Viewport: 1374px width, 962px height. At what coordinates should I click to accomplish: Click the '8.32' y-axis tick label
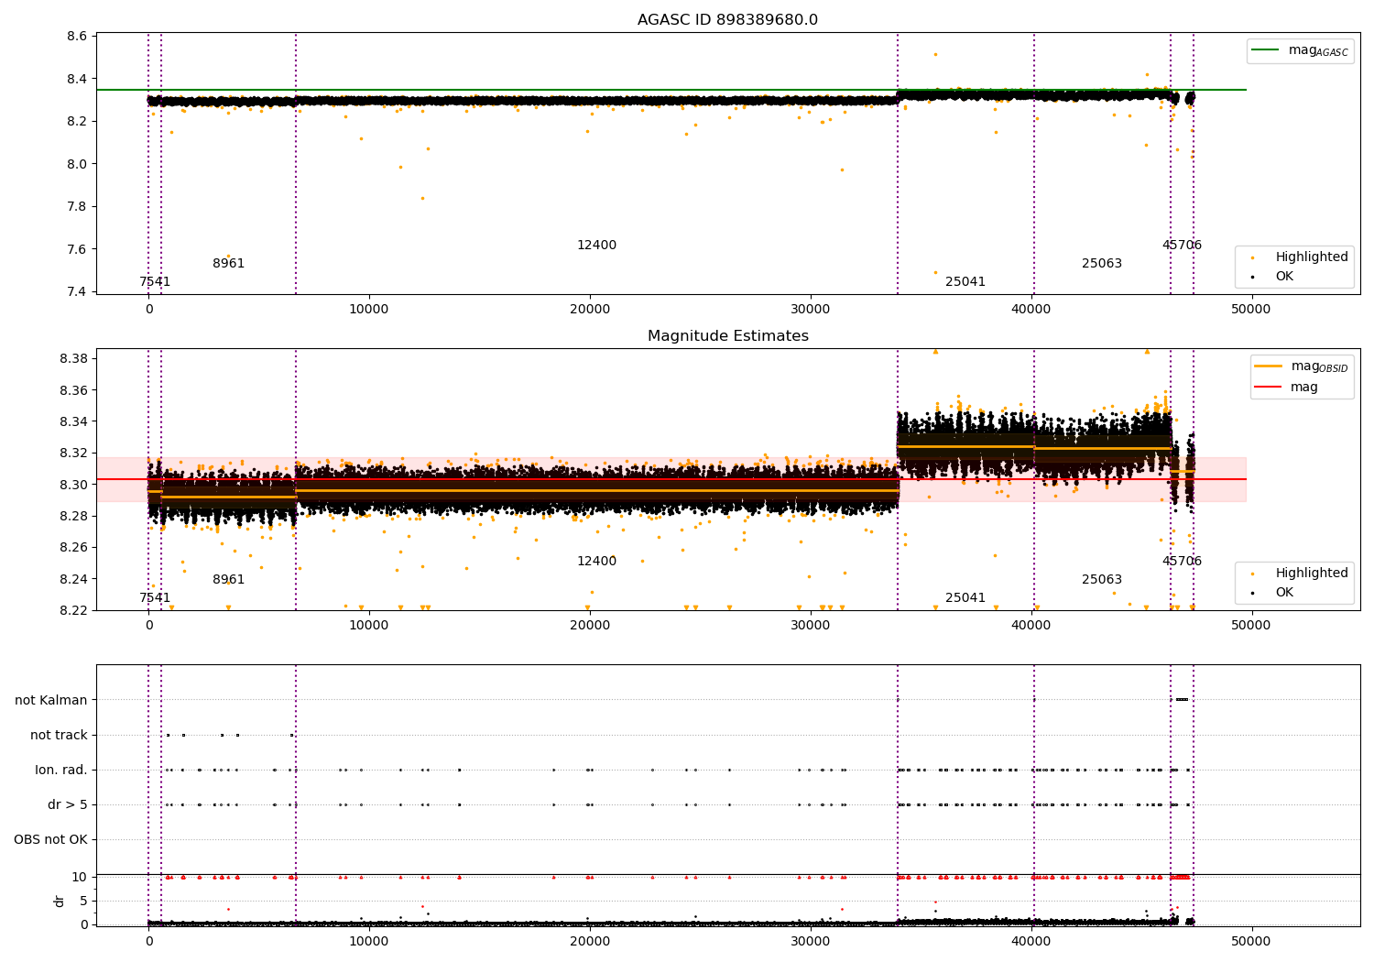74,453
